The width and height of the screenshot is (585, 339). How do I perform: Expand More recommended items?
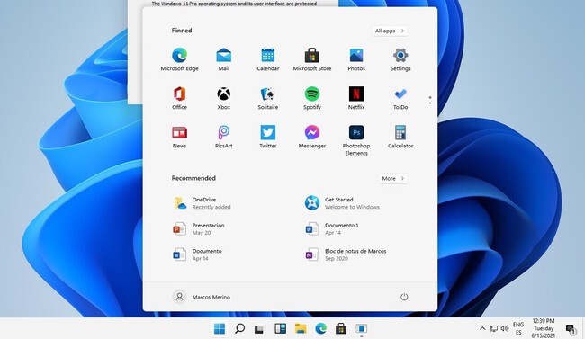[x=393, y=178]
